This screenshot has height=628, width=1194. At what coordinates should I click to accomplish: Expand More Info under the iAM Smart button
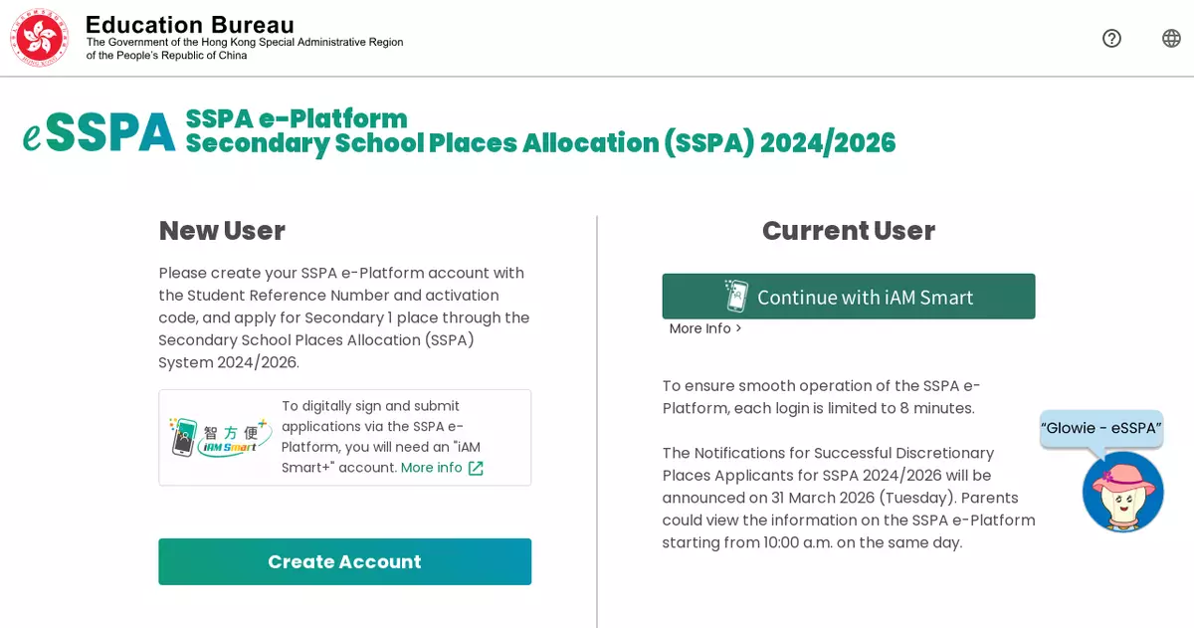[x=704, y=329]
